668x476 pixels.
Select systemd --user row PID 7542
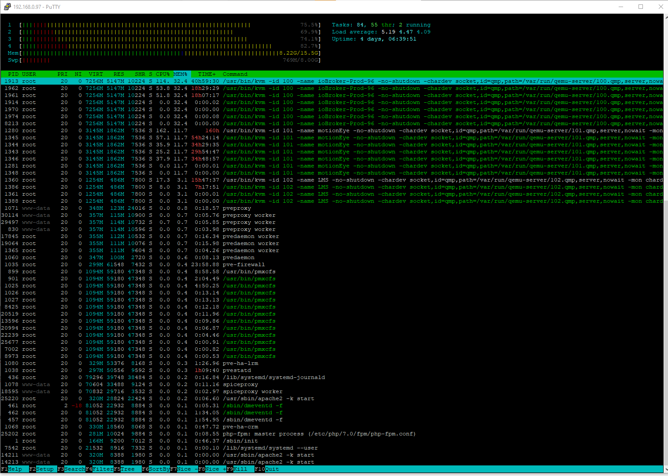coord(332,448)
